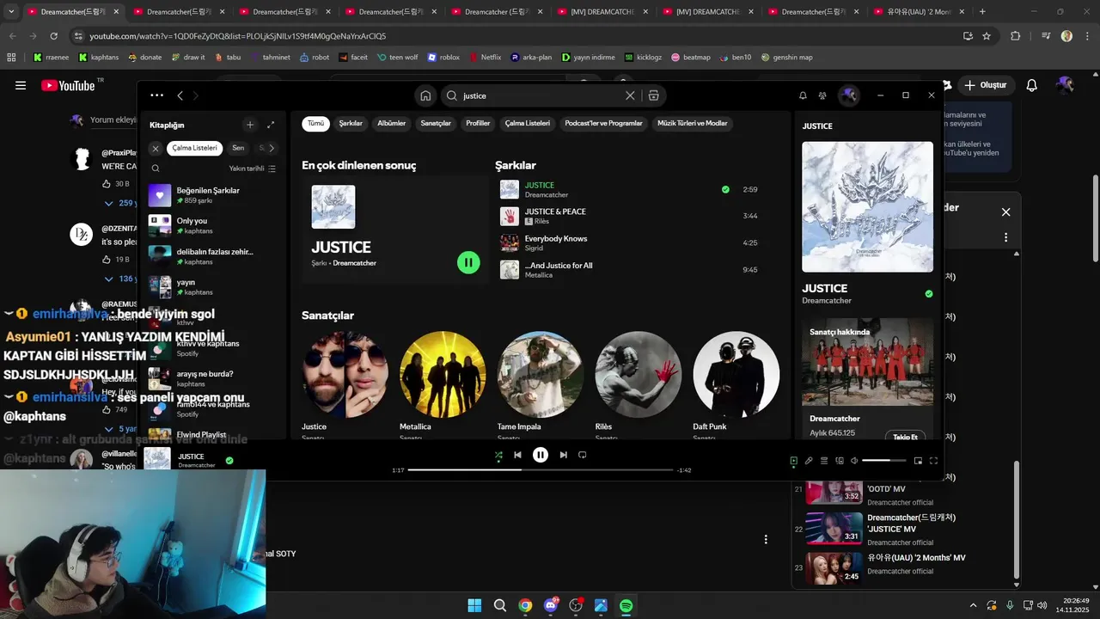The height and width of the screenshot is (619, 1100).
Task: Adjust Spotify volume slider
Action: pyautogui.click(x=883, y=461)
